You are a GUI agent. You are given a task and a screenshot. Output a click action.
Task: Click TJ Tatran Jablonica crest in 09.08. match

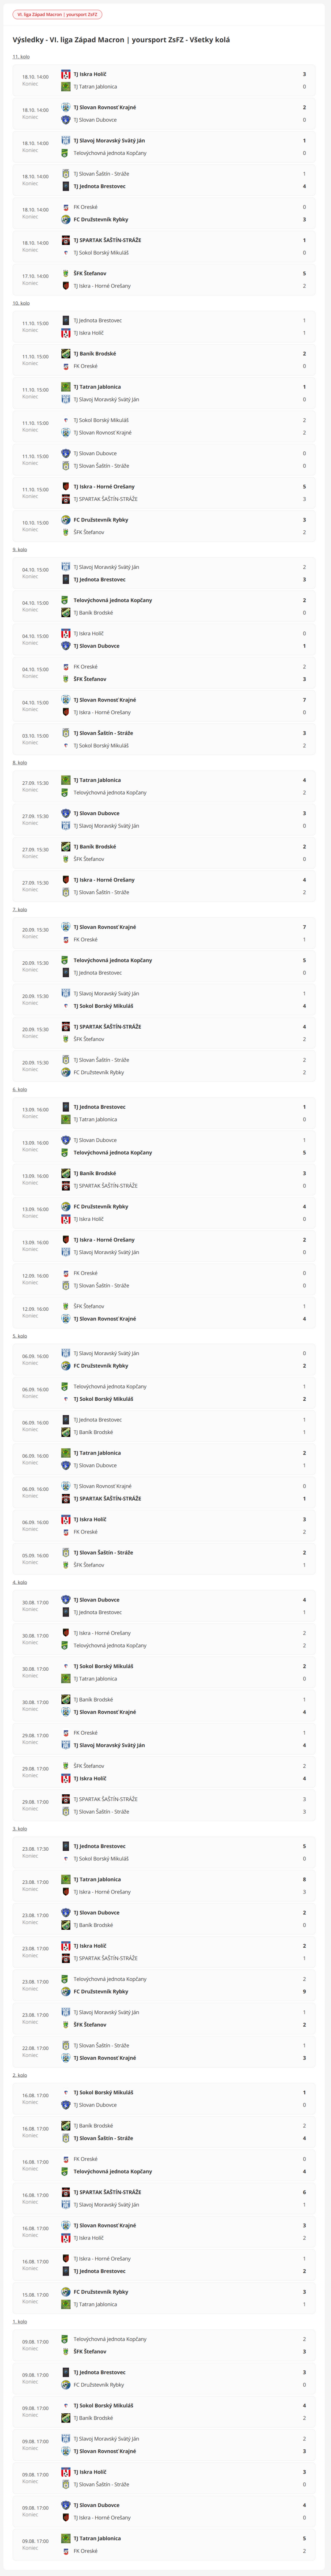(x=66, y=2538)
